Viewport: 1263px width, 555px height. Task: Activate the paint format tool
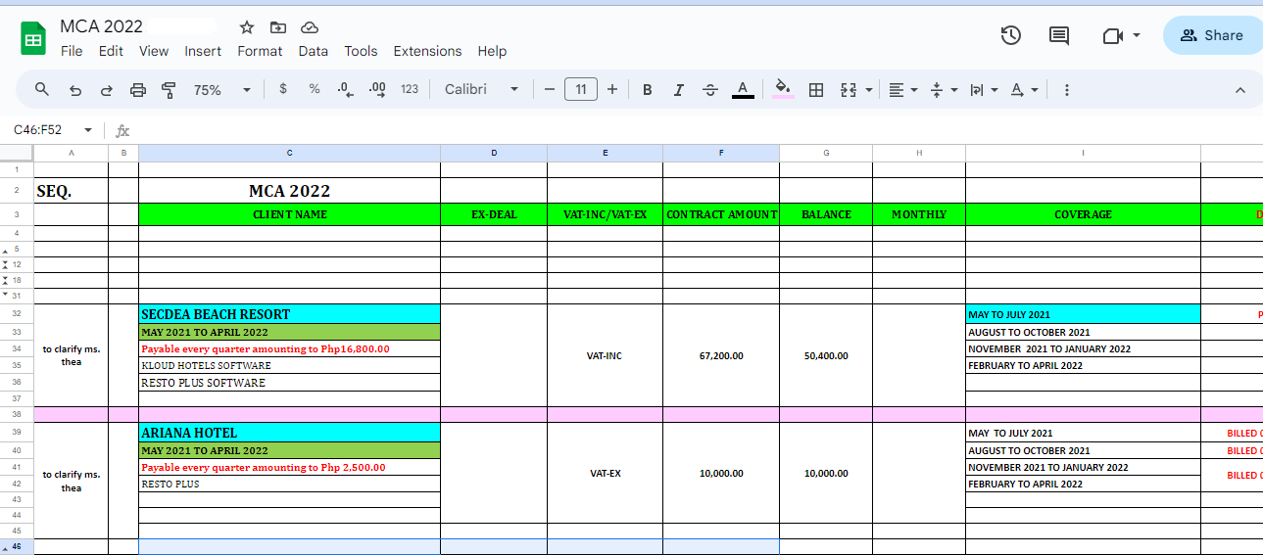pos(169,89)
